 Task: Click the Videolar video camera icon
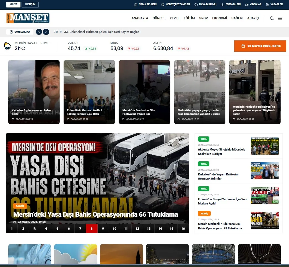click(x=247, y=5)
